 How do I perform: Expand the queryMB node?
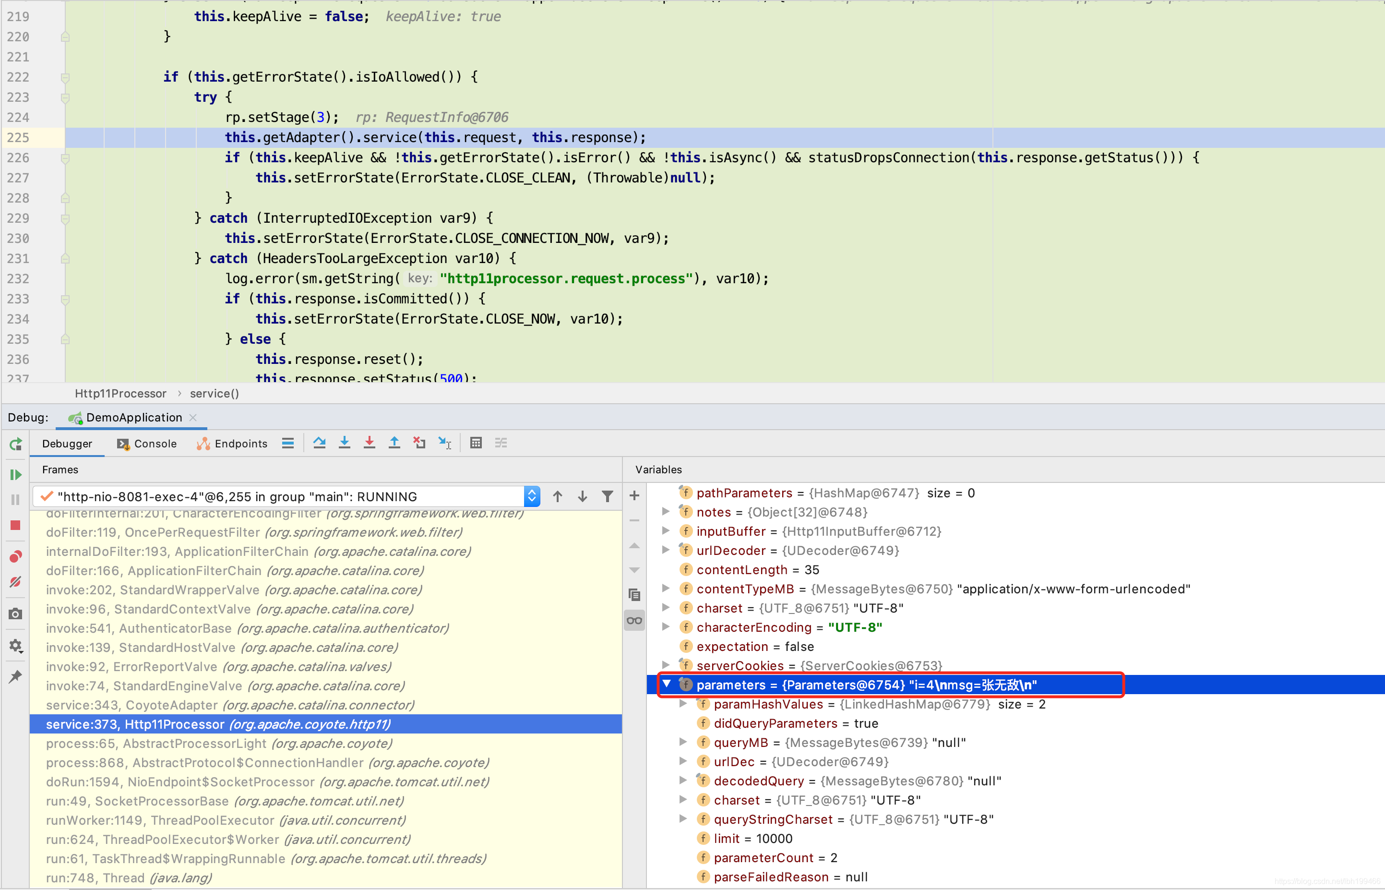click(x=683, y=742)
